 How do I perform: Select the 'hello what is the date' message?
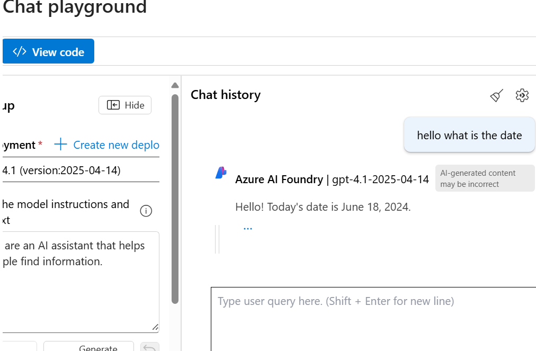point(469,136)
